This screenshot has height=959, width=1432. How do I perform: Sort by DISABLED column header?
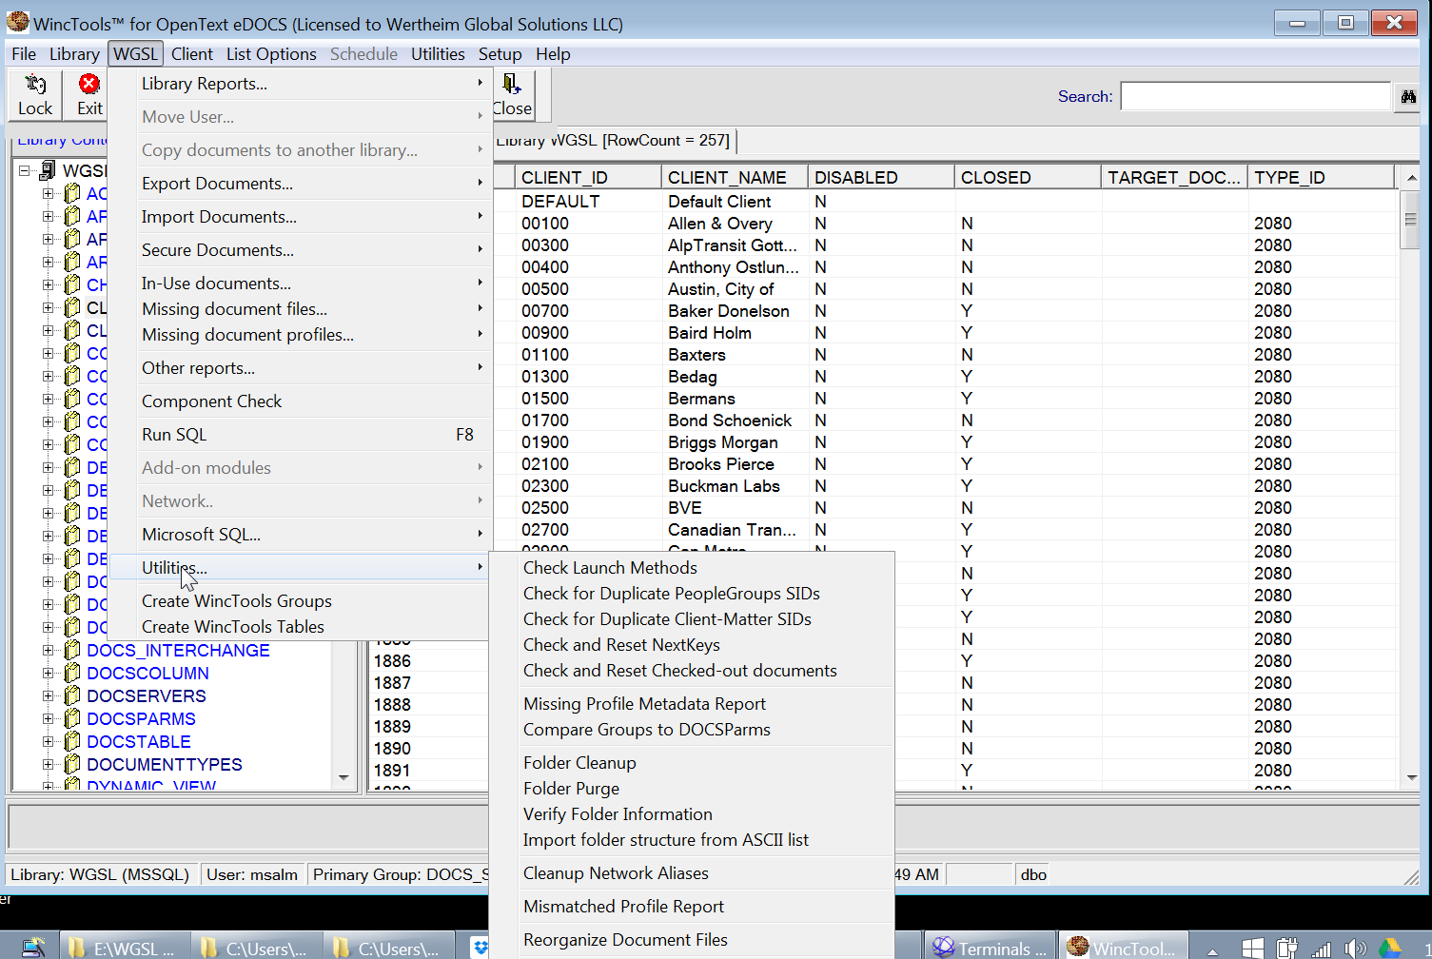click(x=881, y=178)
